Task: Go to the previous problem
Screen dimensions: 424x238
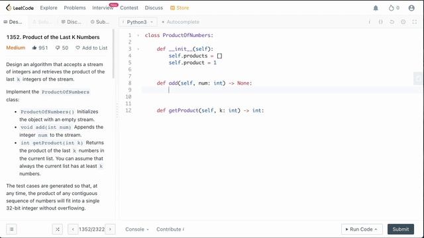Action: coord(73,229)
